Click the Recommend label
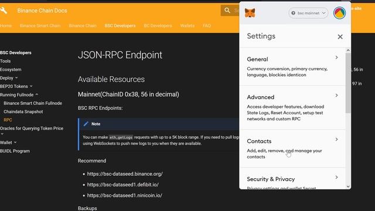 (x=92, y=161)
